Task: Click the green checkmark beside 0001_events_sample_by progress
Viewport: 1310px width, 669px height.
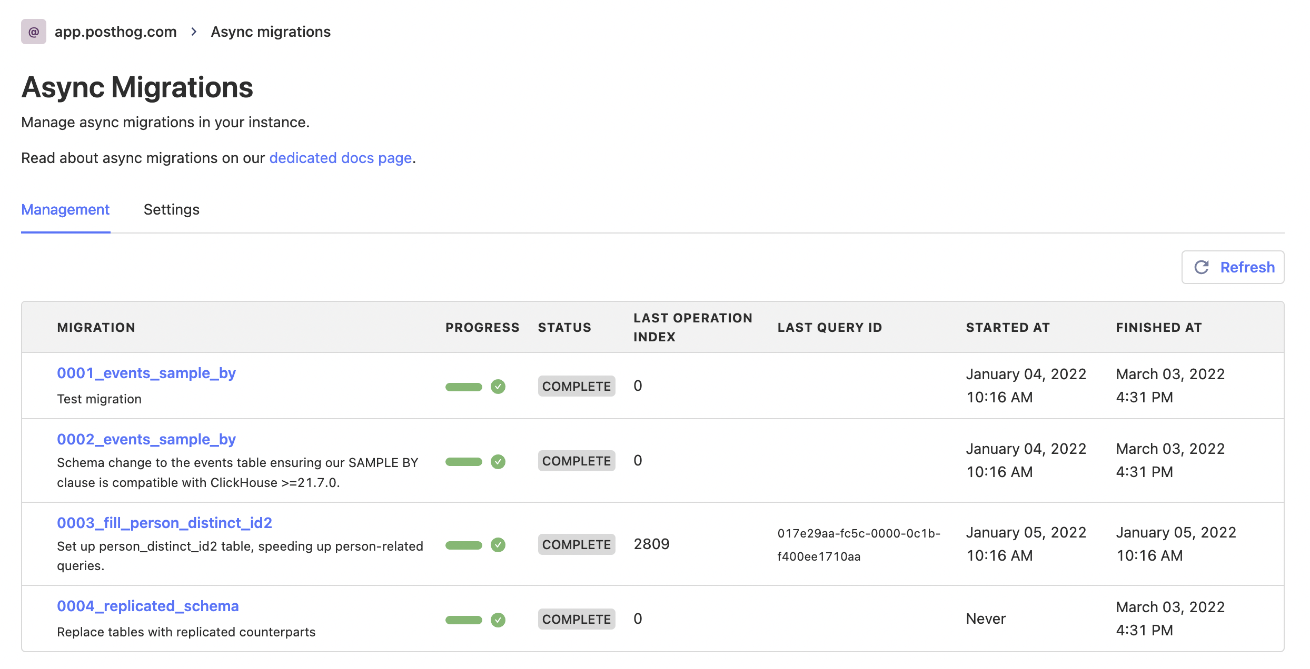Action: point(497,386)
